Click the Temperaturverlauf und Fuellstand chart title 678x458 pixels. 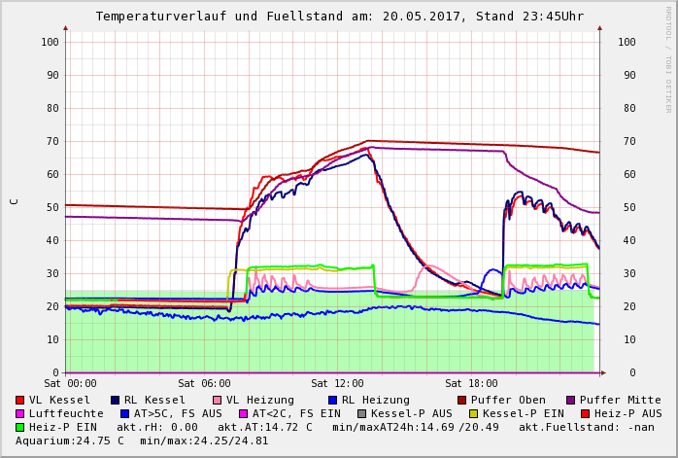click(x=339, y=17)
